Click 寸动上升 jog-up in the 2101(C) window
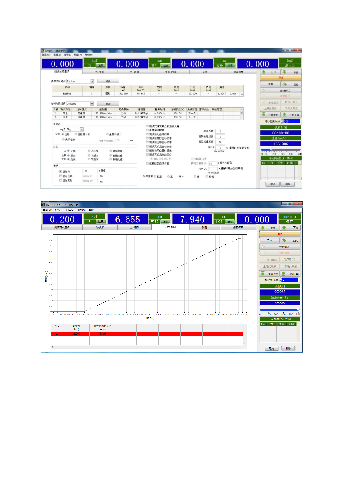 tap(270, 115)
